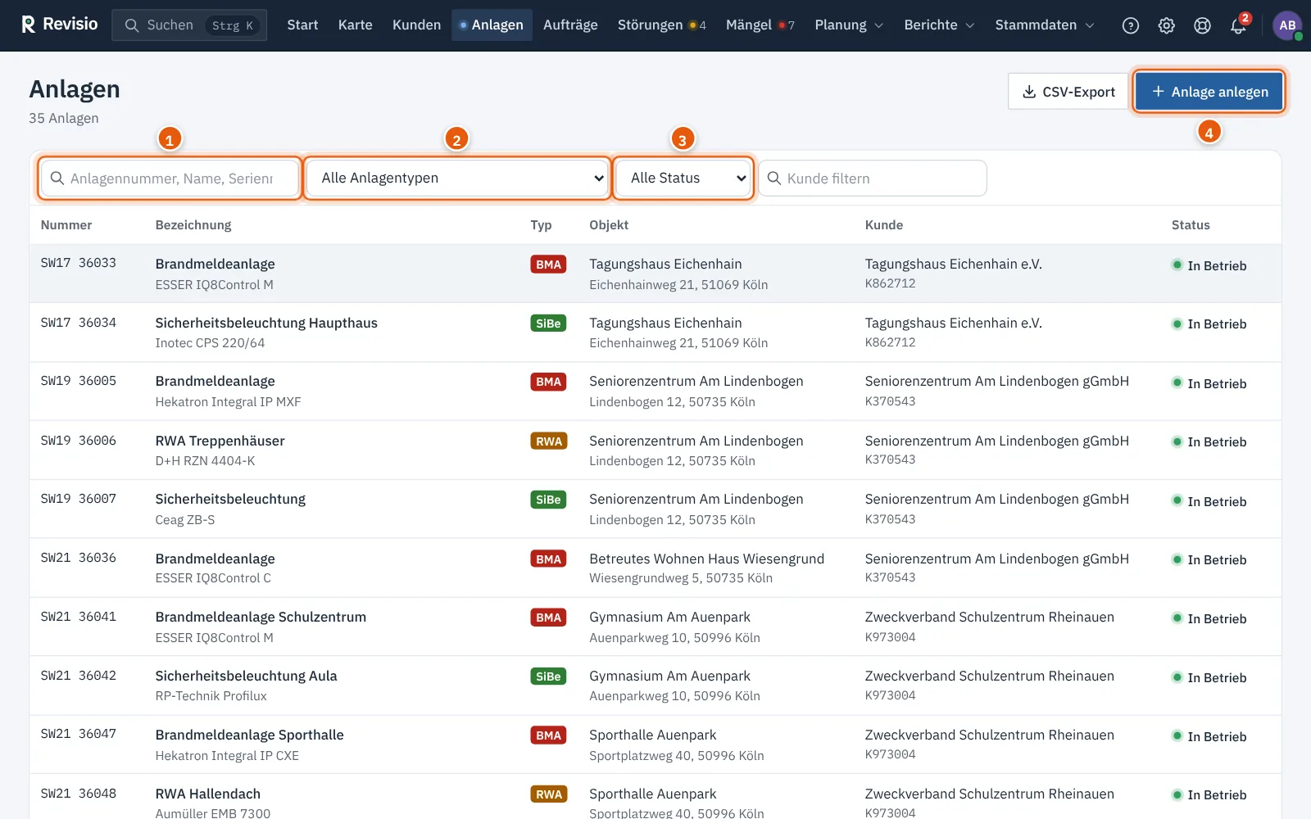Open the Alle Anlagentypen dropdown

(457, 178)
